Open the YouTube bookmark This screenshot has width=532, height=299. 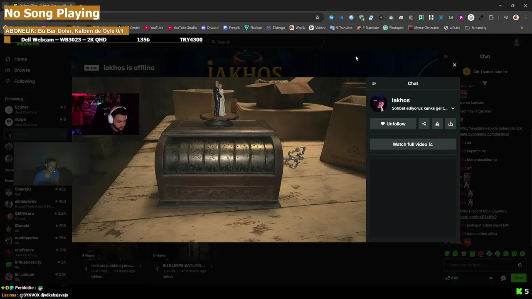click(x=154, y=28)
